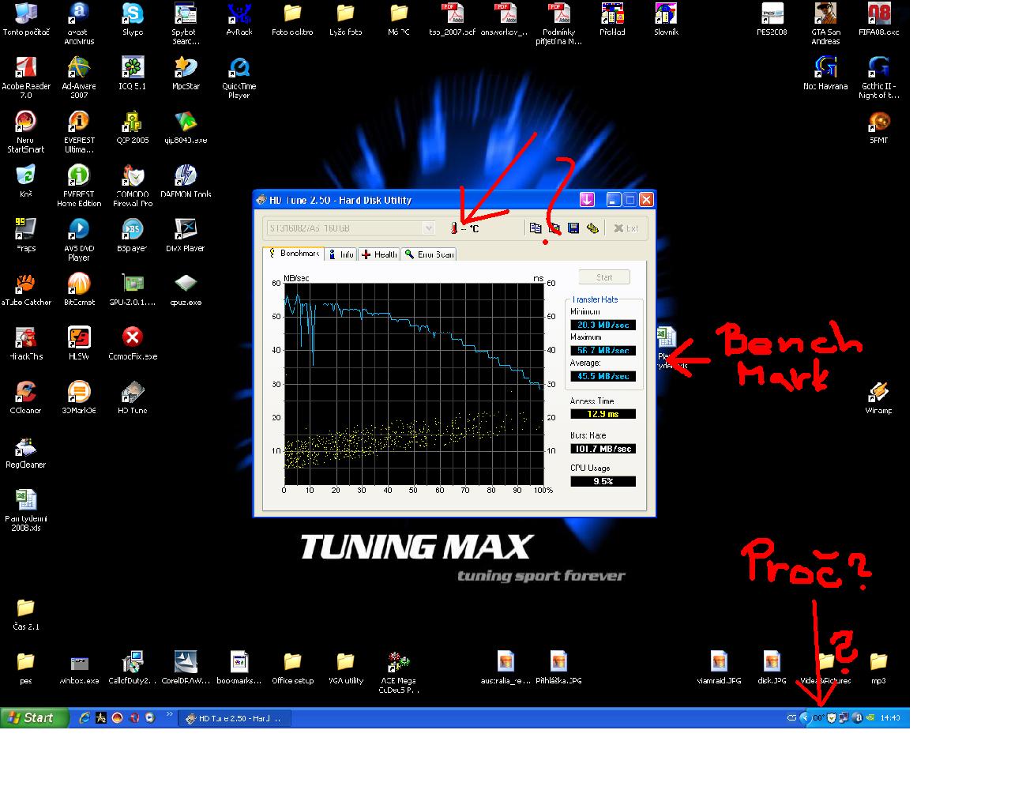Image resolution: width=1011 pixels, height=809 pixels.
Task: Select the Adobe Reader 7.0 desktop icon
Action: pos(26,77)
